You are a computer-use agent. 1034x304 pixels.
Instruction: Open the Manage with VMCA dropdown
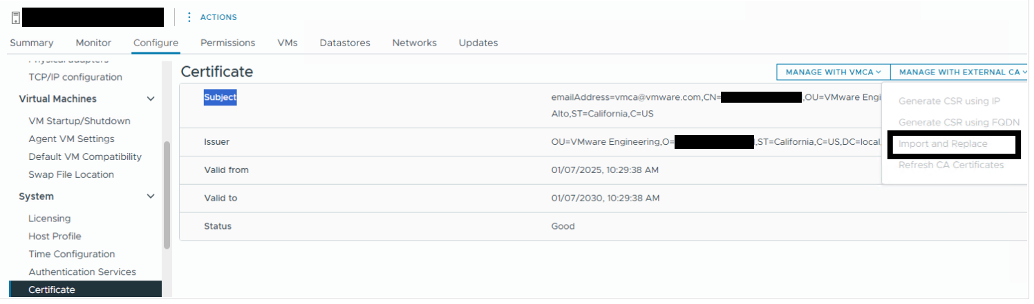833,72
